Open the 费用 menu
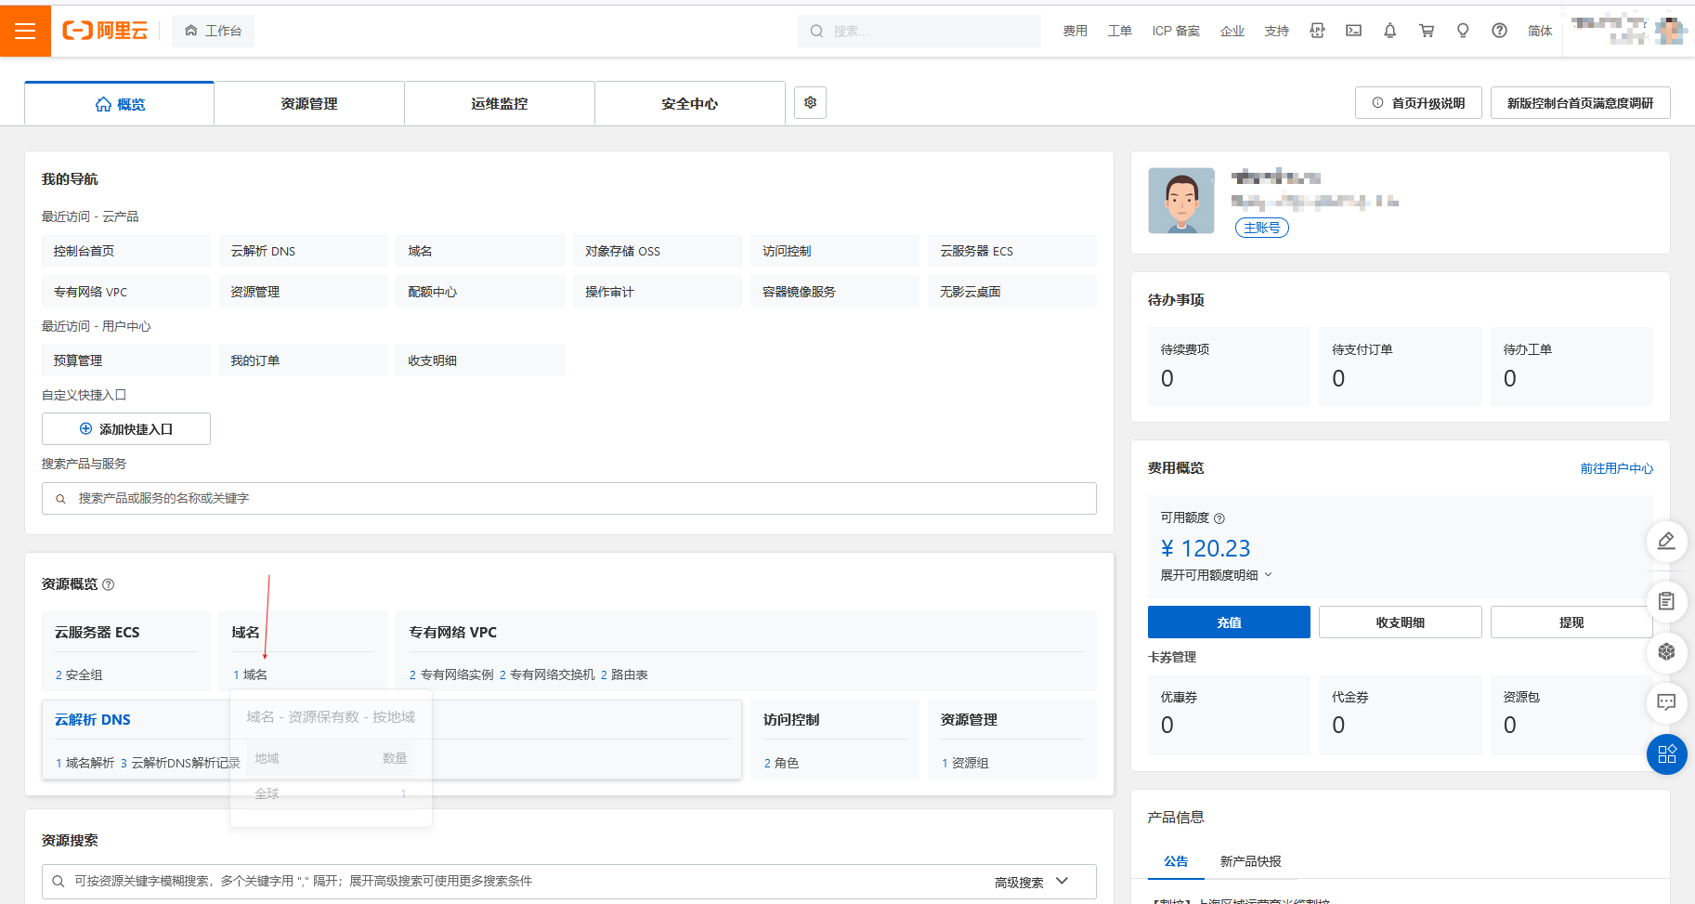This screenshot has height=904, width=1695. (x=1075, y=31)
